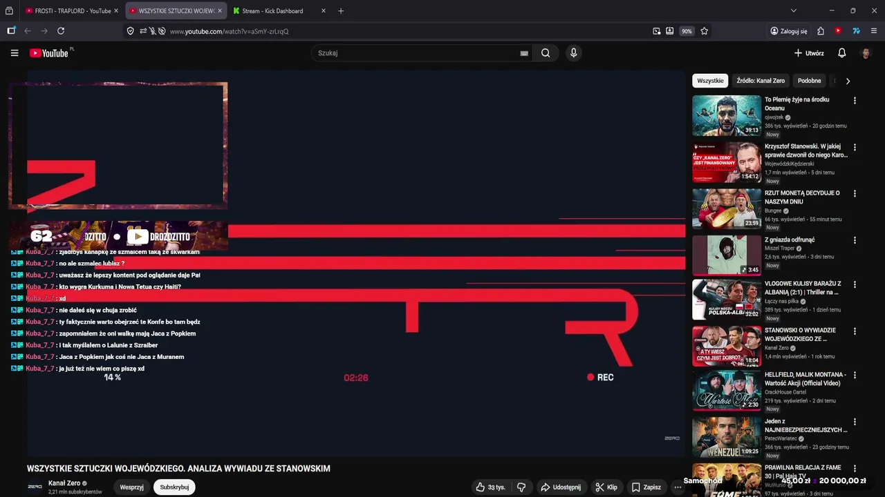Click the search magnifier button
This screenshot has height=497, width=885.
pyautogui.click(x=546, y=53)
